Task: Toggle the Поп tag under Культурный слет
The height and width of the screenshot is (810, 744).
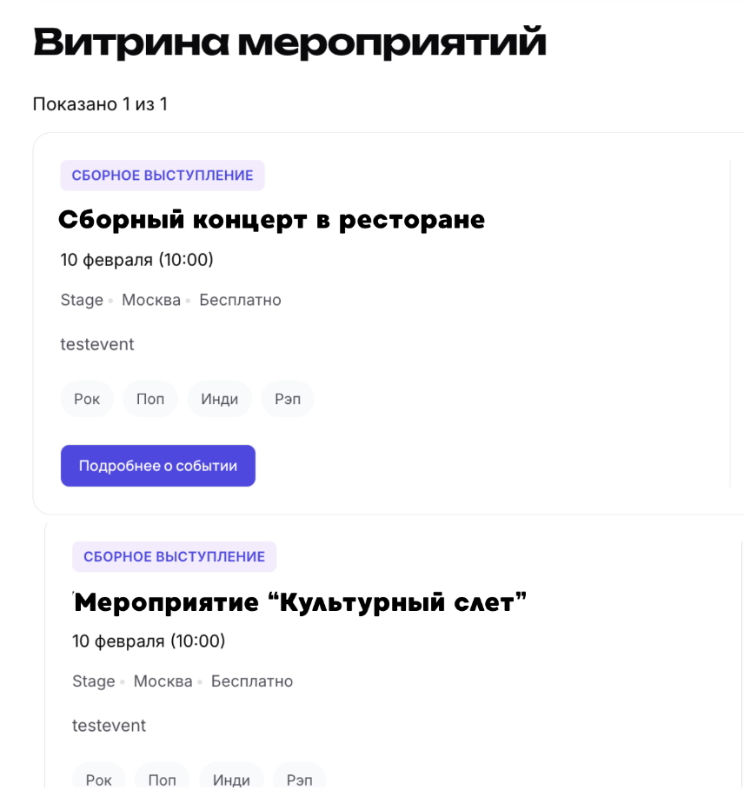Action: point(162,780)
